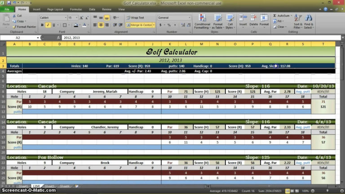Click the Conditional Formatting icon

[x=202, y=19]
